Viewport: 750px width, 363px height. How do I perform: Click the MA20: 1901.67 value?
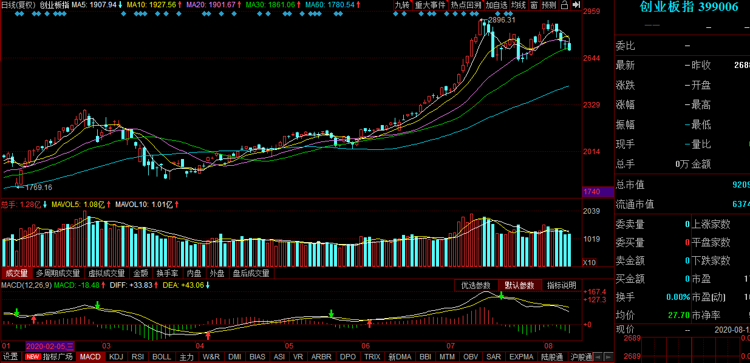click(x=212, y=5)
